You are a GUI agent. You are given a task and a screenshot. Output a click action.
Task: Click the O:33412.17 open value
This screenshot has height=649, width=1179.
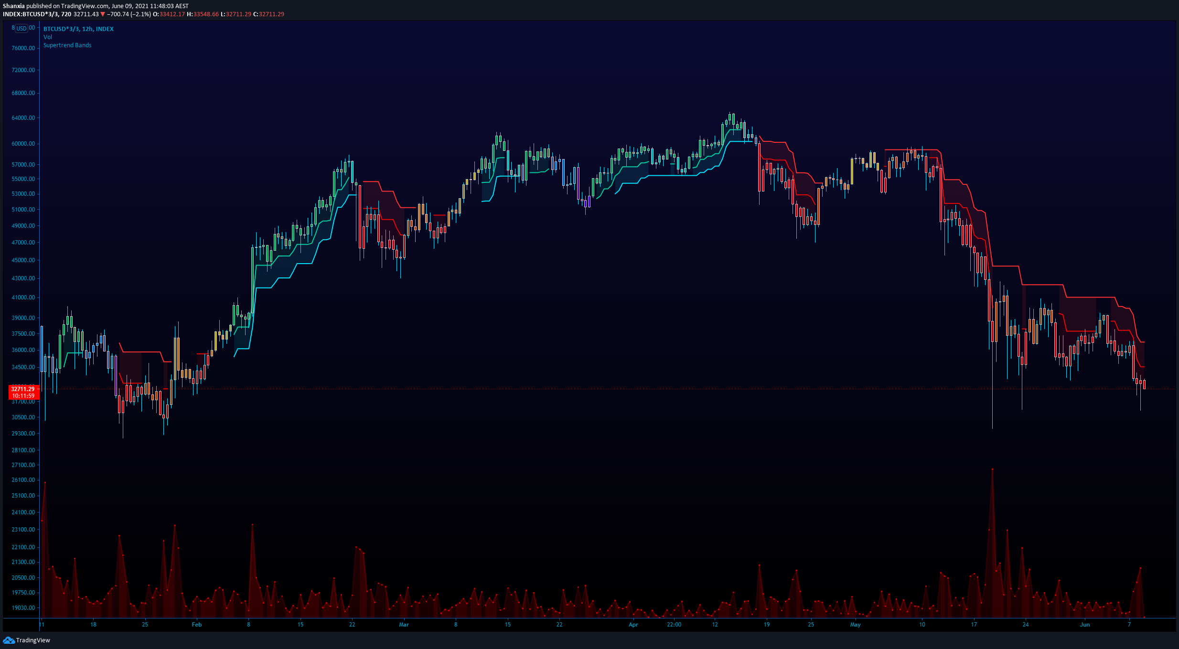(x=169, y=14)
